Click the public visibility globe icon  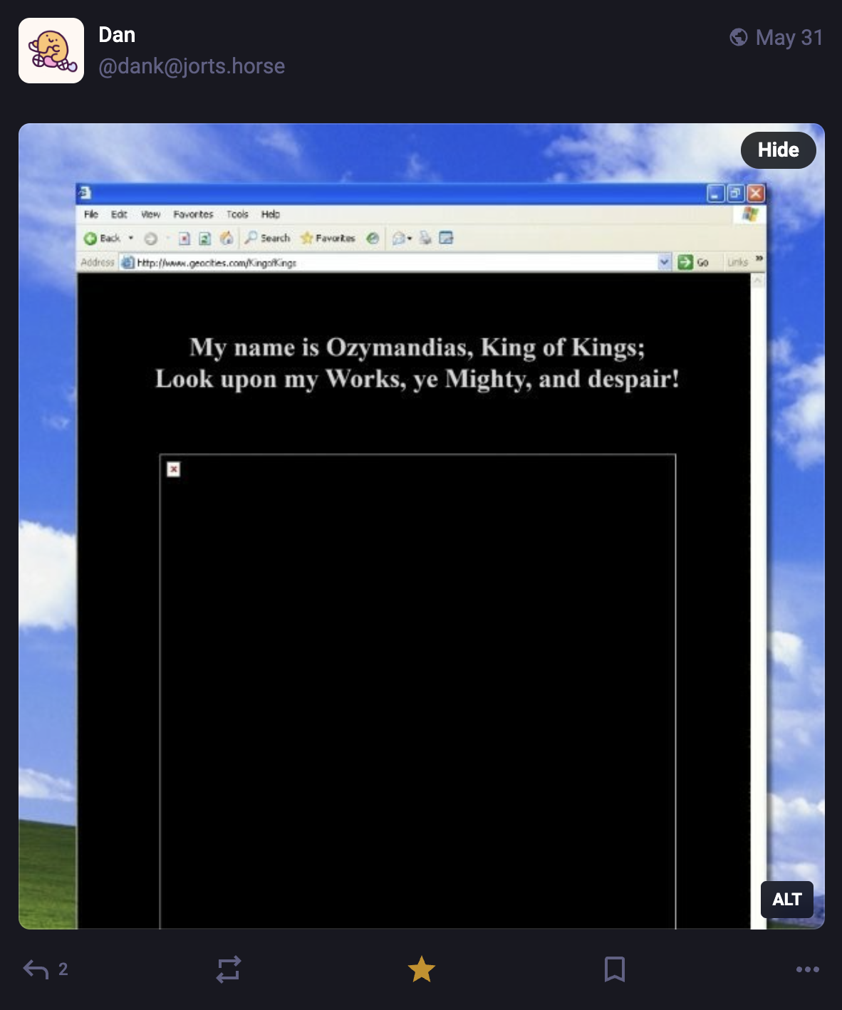(x=739, y=37)
